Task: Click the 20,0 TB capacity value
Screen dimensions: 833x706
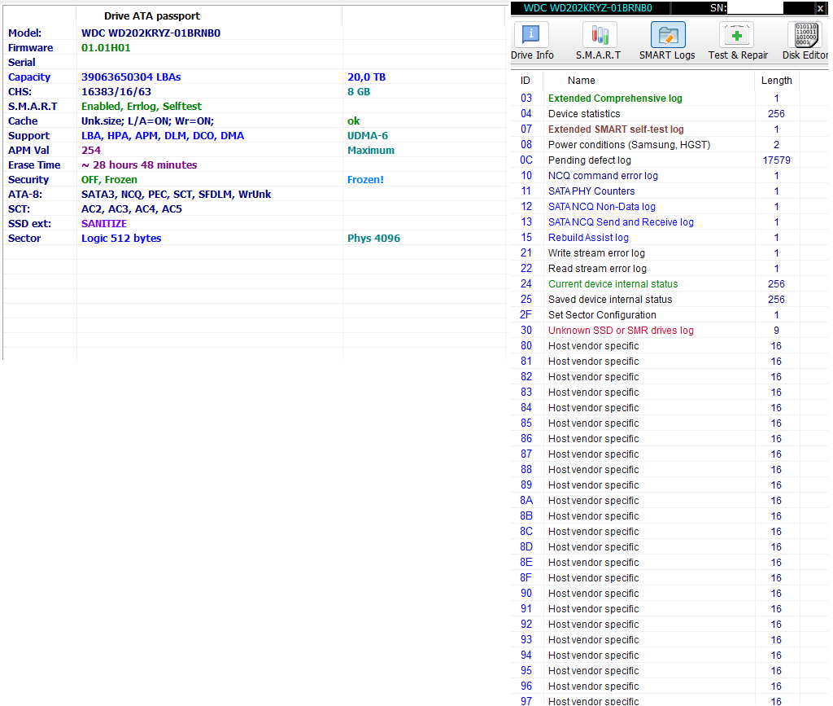Action: click(x=367, y=77)
